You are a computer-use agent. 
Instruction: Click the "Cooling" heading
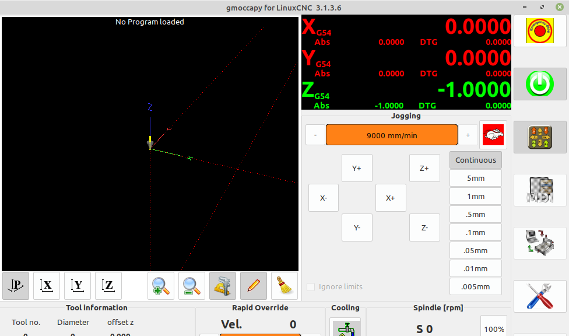(345, 307)
